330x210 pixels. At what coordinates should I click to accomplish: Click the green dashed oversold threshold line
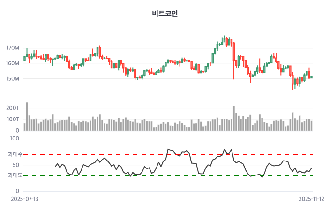coord(141,175)
